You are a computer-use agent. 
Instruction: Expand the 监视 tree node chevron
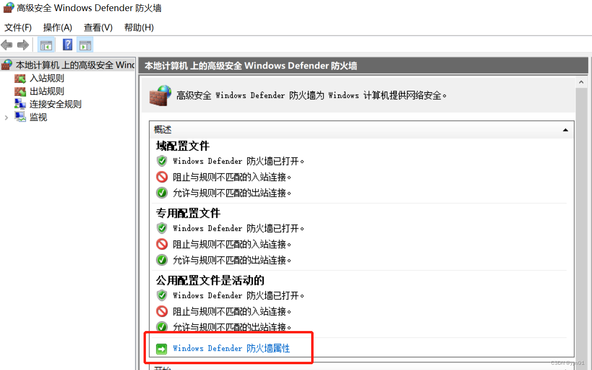[6, 117]
